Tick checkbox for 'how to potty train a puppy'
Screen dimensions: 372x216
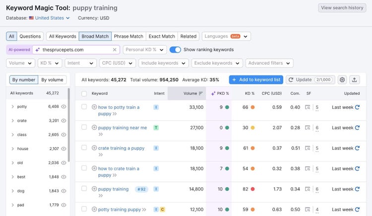tap(84, 107)
